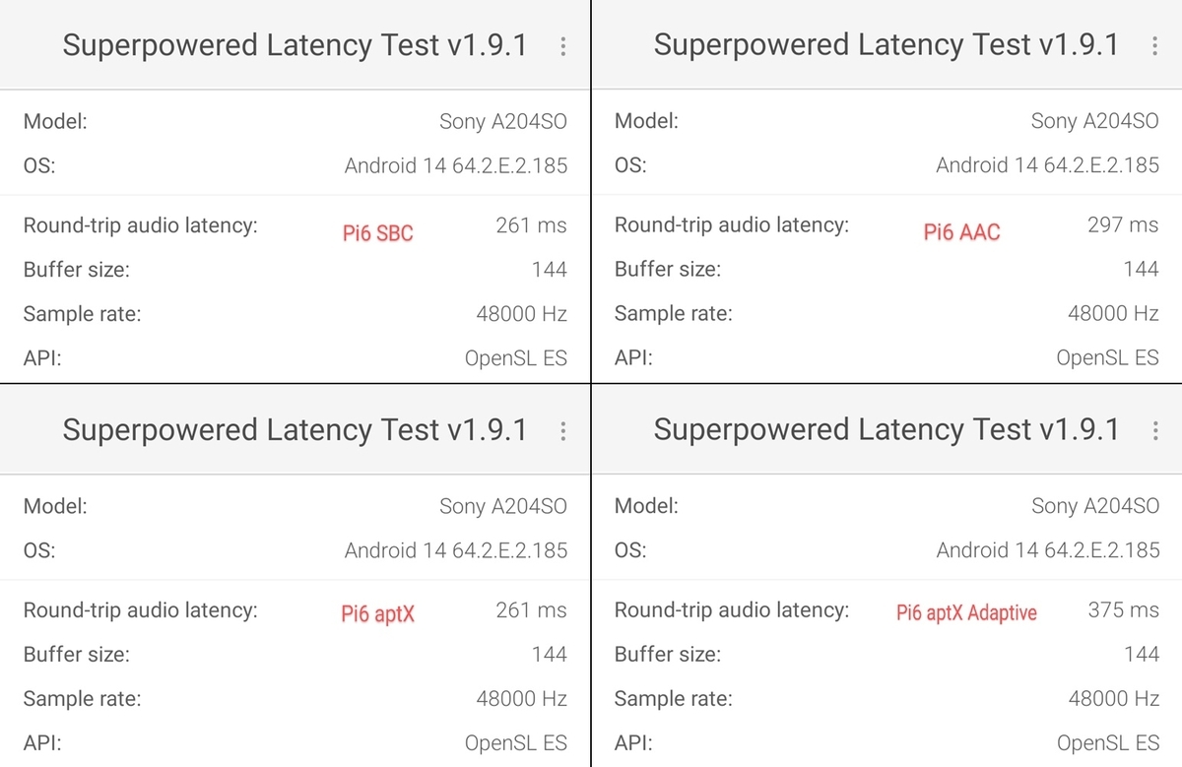Click 261 ms value beside Pi6 aptX

point(531,609)
